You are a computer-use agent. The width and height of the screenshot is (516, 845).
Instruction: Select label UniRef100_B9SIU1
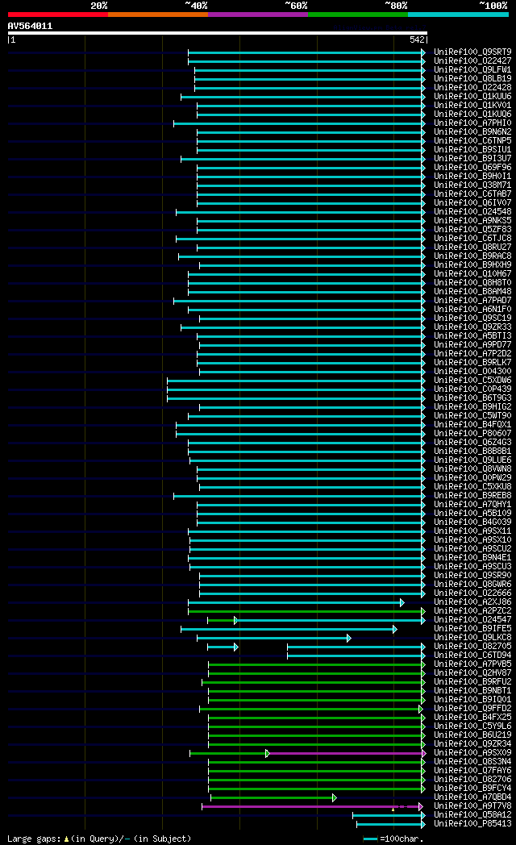pyautogui.click(x=472, y=150)
